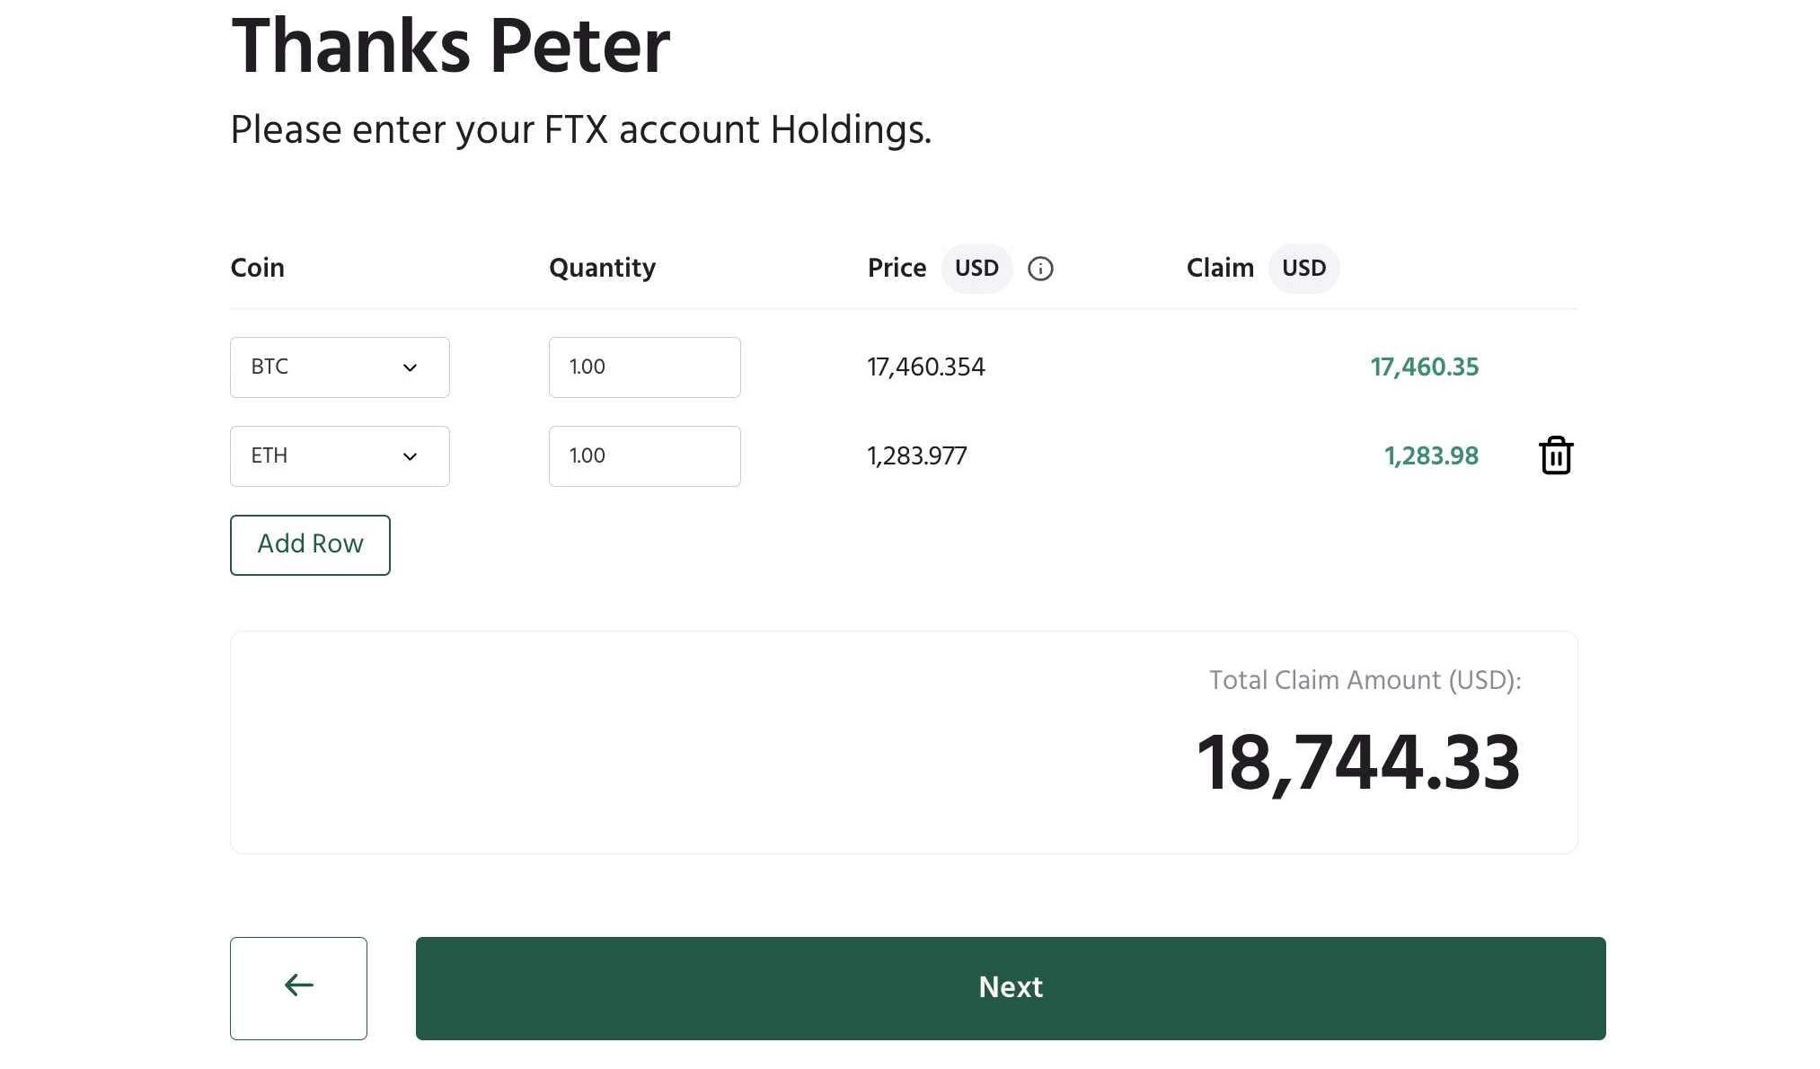The width and height of the screenshot is (1820, 1069).
Task: Click the USD badge beside Claim
Action: (1303, 269)
